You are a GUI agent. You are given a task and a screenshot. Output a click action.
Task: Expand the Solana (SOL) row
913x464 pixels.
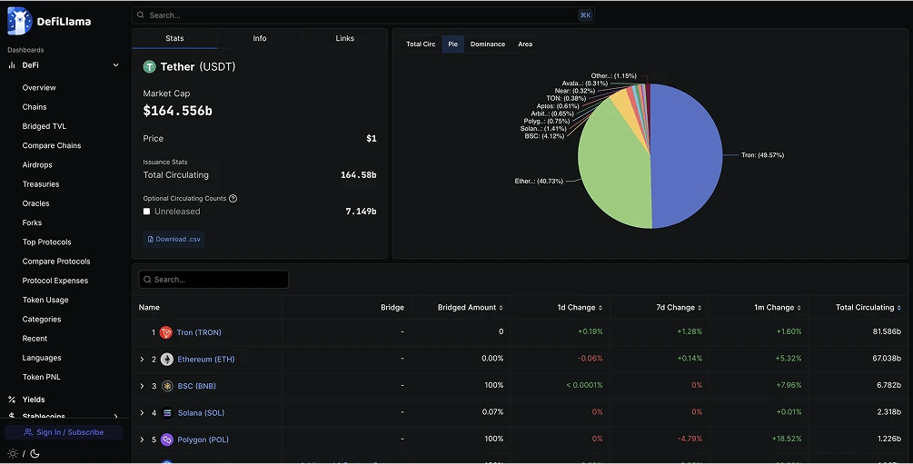142,413
